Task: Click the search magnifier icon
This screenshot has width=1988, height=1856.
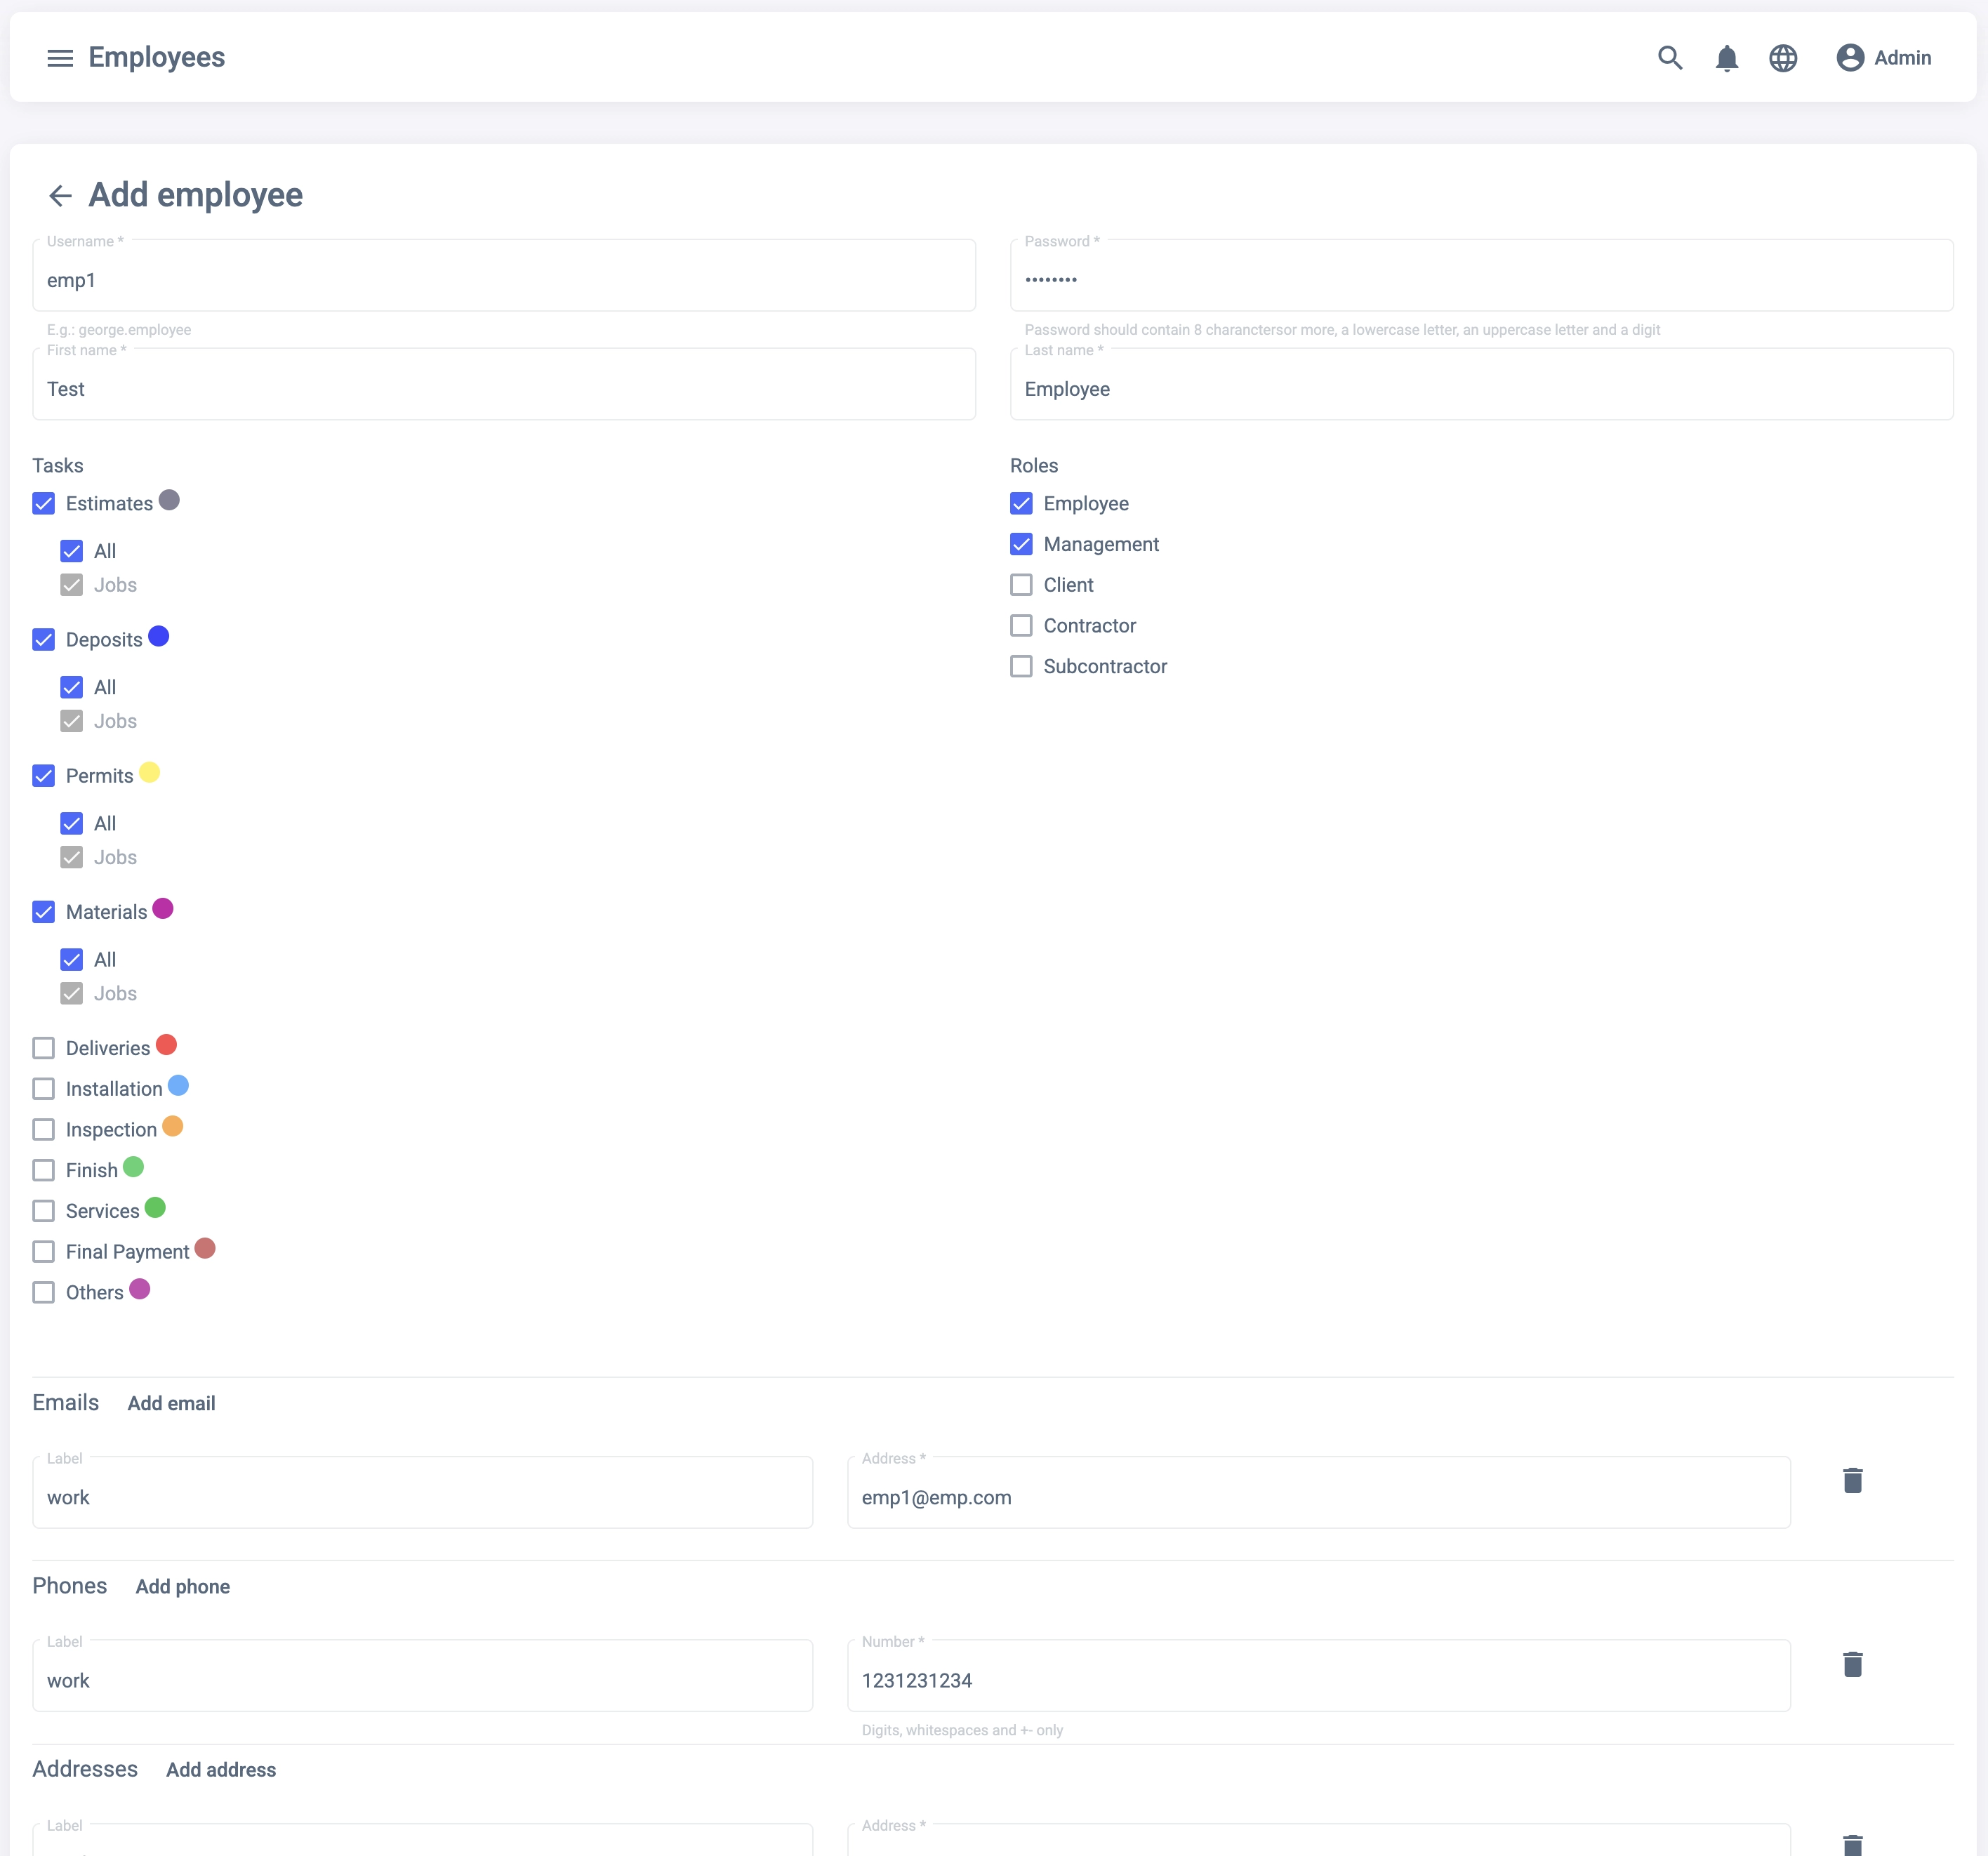Action: 1669,58
